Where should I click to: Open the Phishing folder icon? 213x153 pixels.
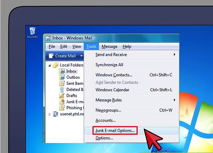[62, 108]
